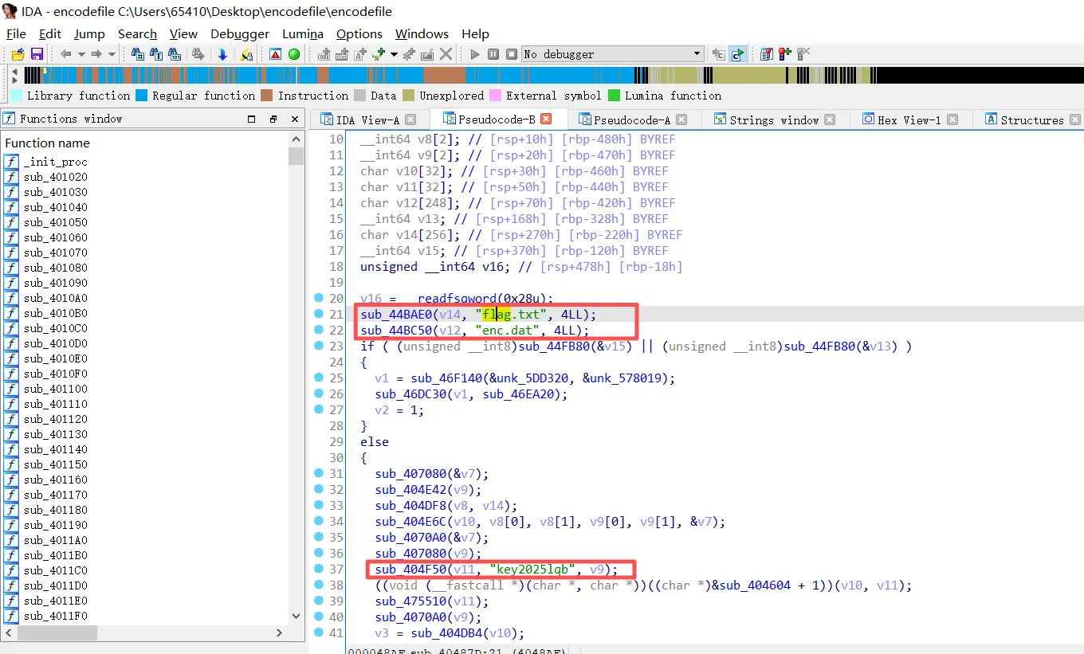
Task: Click the purple save floppy icon
Action: click(37, 54)
